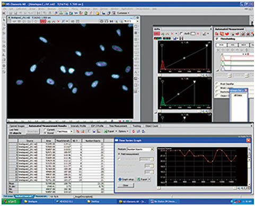Image resolution: width=255 pixels, height=206 pixels.
Task: Switch to the Docked controls tab at bottom
Action: (24, 196)
